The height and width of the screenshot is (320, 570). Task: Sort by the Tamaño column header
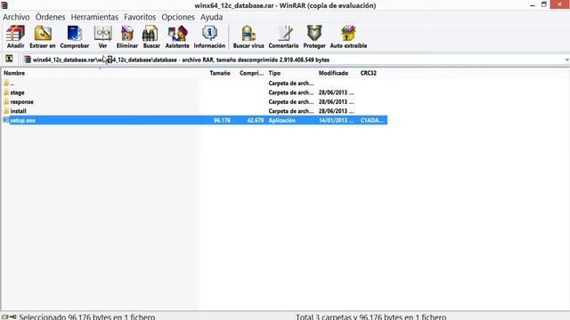point(220,73)
